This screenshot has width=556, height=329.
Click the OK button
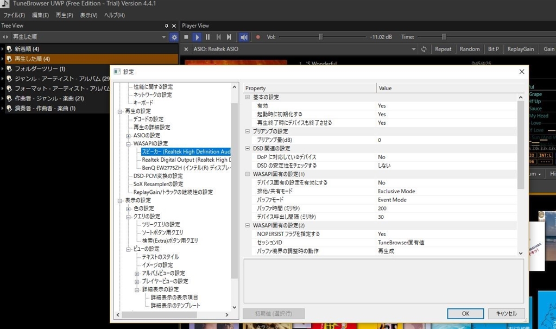click(465, 314)
